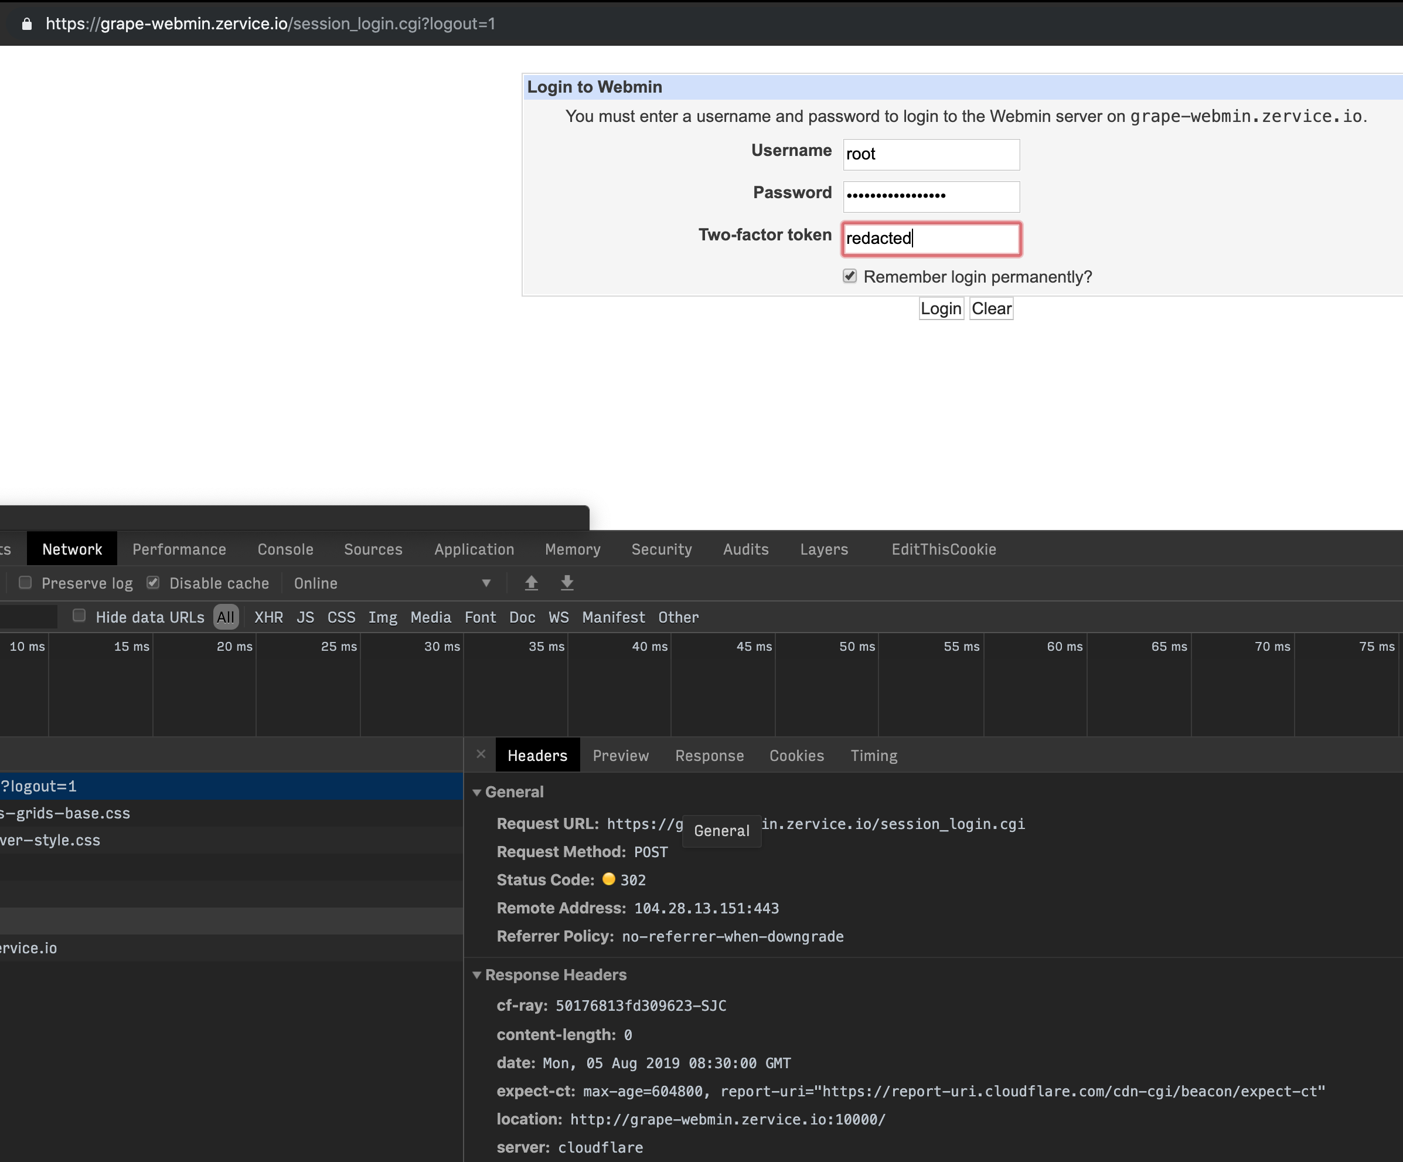Collapse the Response Headers section
The width and height of the screenshot is (1403, 1162).
point(478,975)
